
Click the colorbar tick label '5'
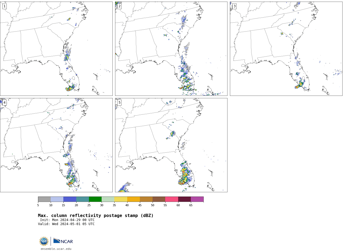(38, 205)
